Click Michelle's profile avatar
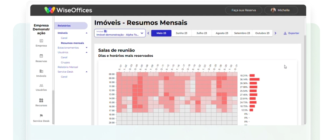The height and width of the screenshot is (140, 336). 273,10
